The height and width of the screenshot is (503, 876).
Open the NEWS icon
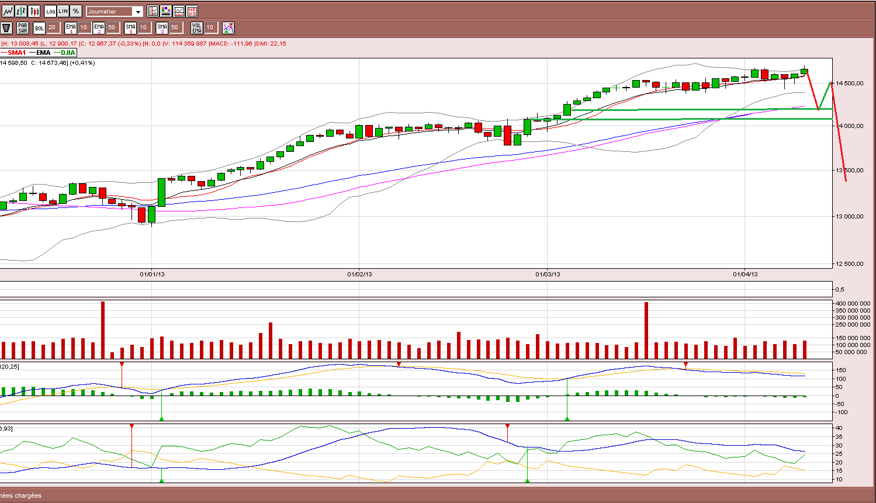192,11
